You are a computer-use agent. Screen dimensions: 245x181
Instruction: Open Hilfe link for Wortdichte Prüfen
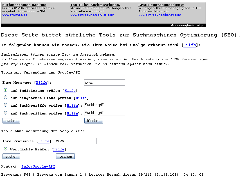pos(59,149)
